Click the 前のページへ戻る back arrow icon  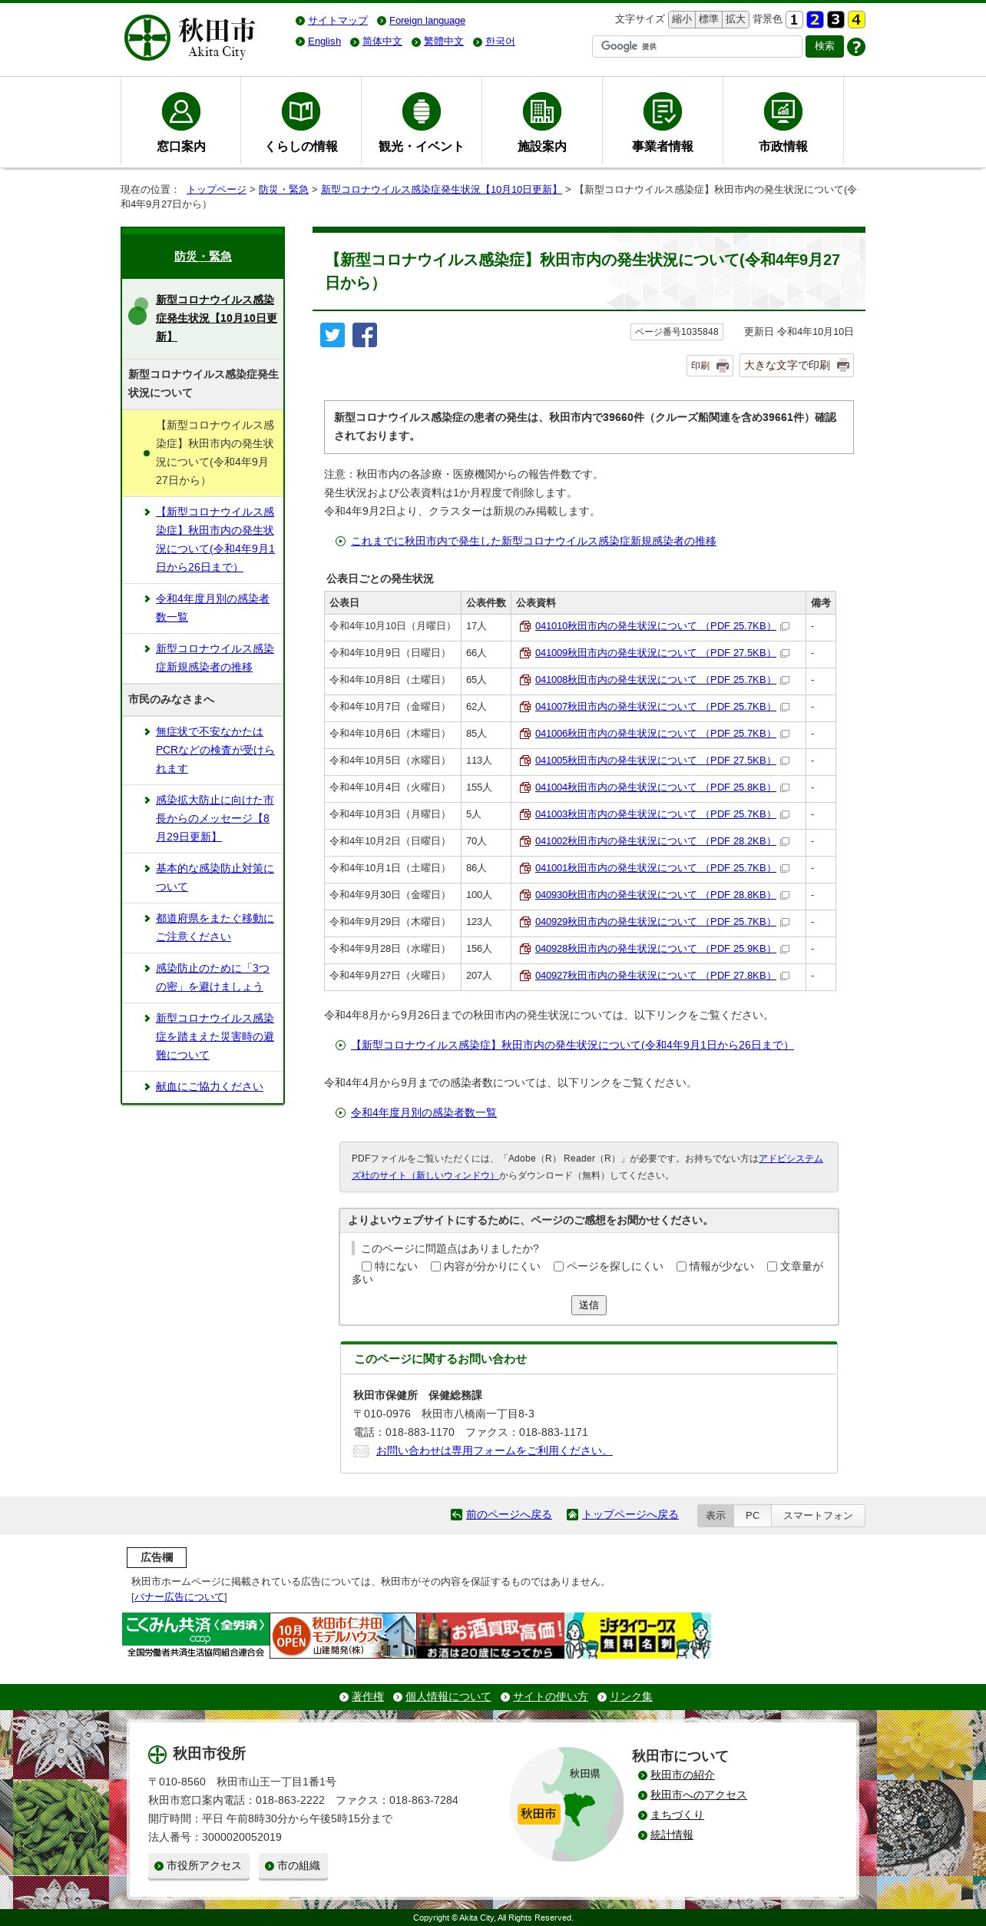coord(456,1514)
